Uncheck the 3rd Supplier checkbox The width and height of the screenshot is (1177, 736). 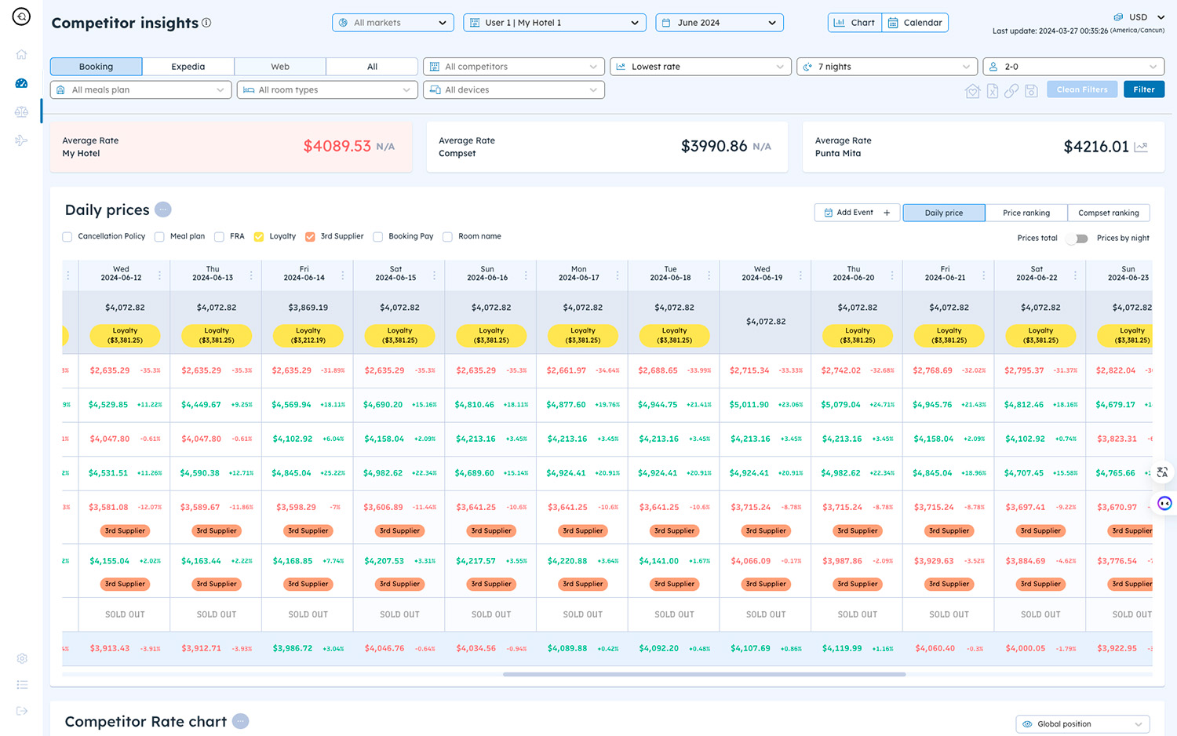310,237
